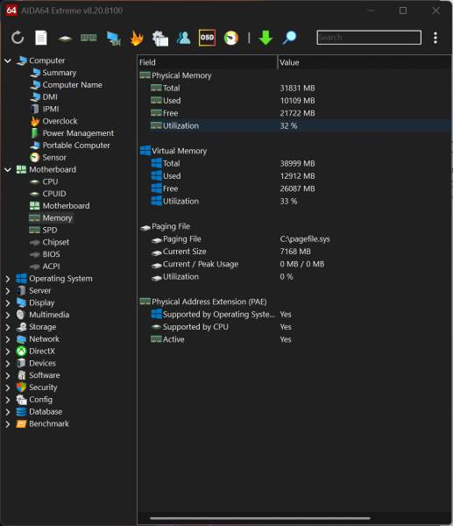
Task: Expand the Database tree node
Action: [8, 412]
